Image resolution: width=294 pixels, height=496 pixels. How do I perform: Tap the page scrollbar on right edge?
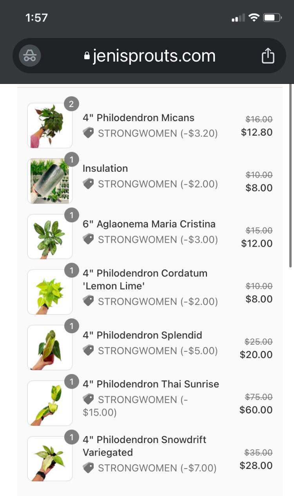(290, 176)
